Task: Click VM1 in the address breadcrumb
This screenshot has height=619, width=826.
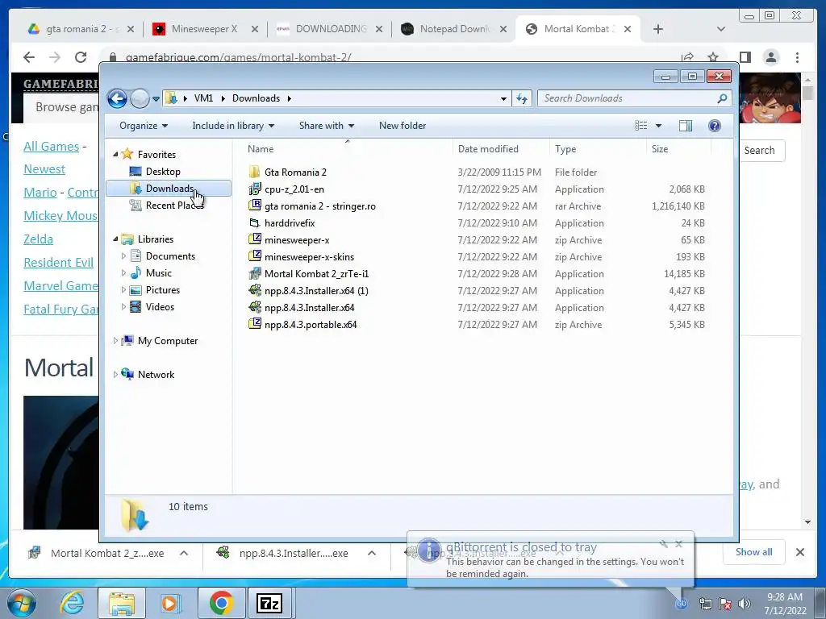Action: tap(203, 98)
